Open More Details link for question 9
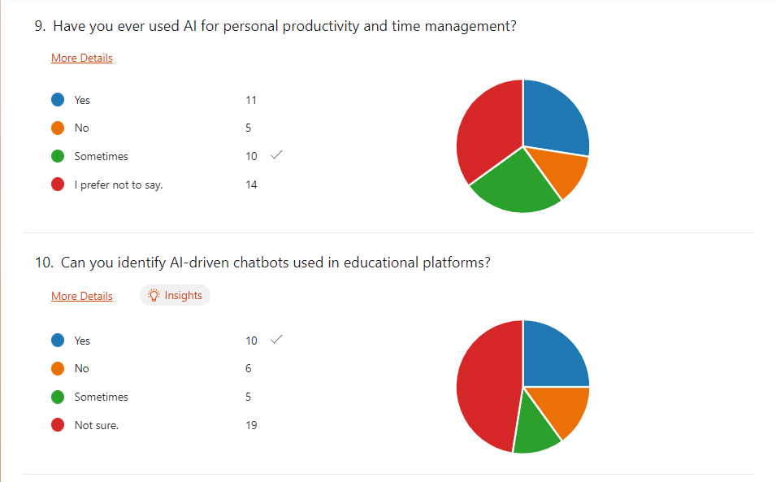The height and width of the screenshot is (482, 776). point(82,58)
